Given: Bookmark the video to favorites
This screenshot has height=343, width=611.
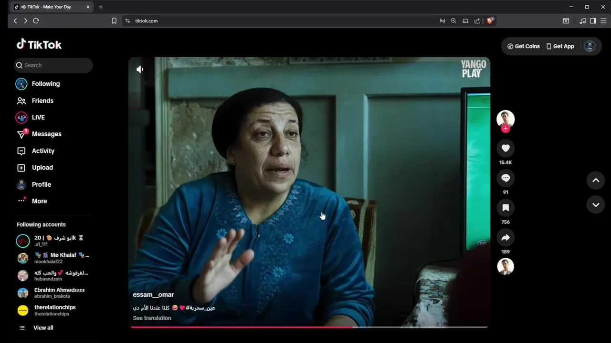Looking at the screenshot, I should pos(506,208).
